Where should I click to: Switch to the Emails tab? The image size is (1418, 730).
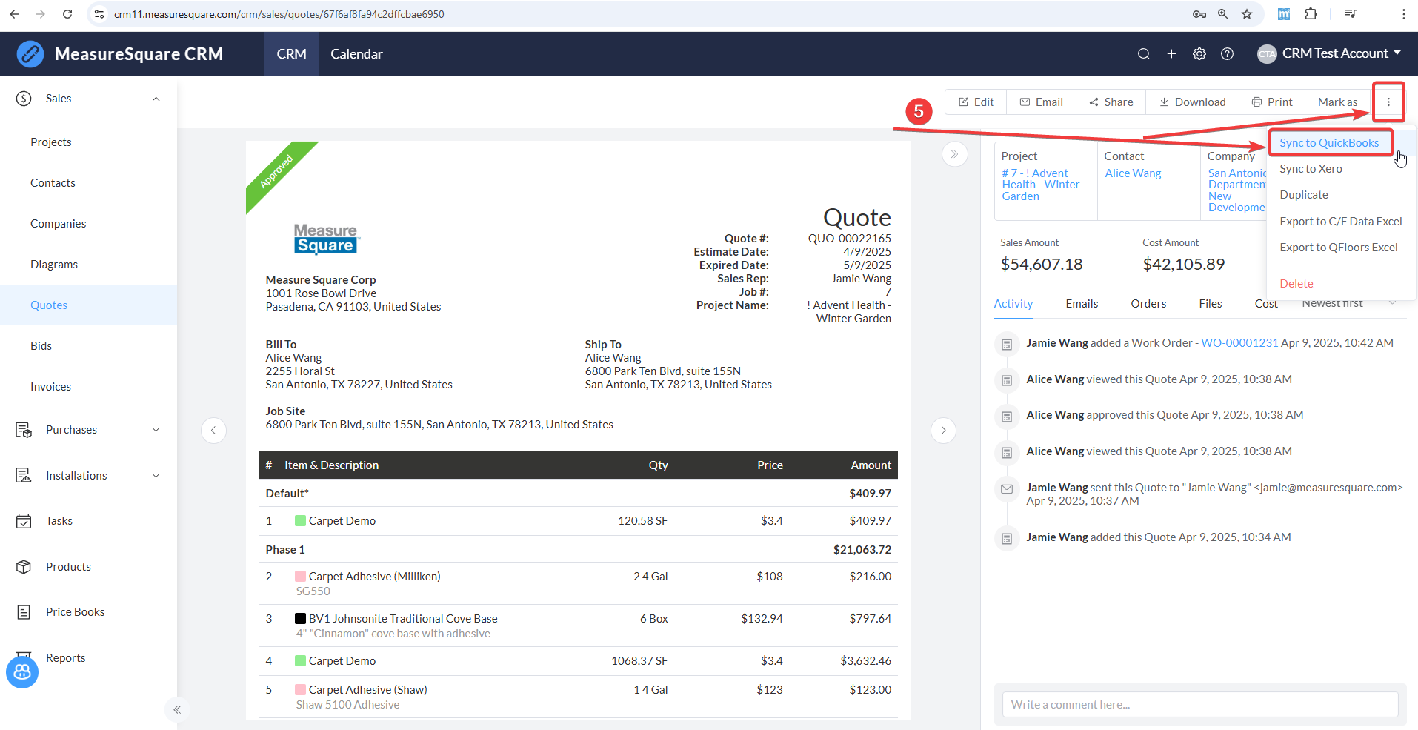point(1082,304)
